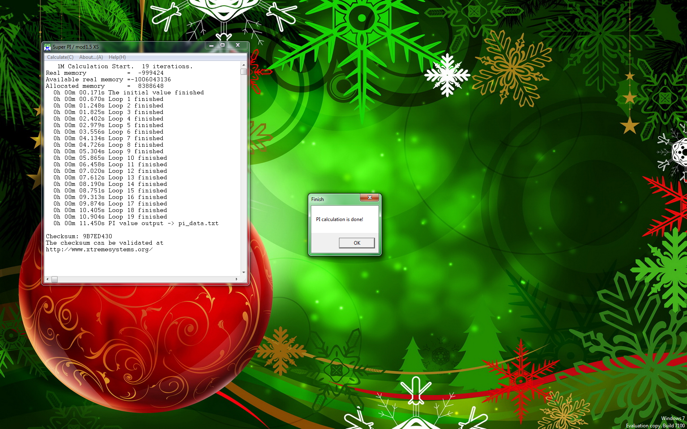
Task: Click the 'Loop 1 finished' line
Action: [108, 99]
